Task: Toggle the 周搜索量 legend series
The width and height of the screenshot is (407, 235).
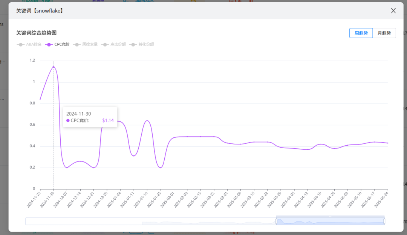Action: pos(86,44)
